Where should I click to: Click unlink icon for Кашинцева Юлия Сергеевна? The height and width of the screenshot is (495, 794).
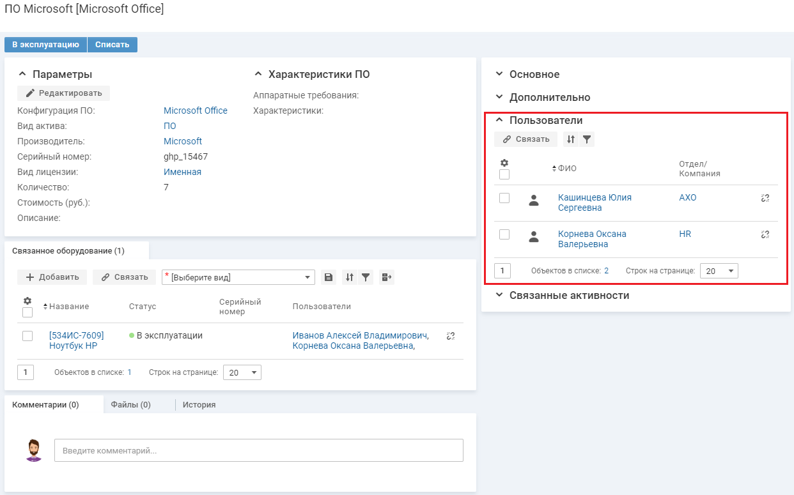[x=765, y=198]
